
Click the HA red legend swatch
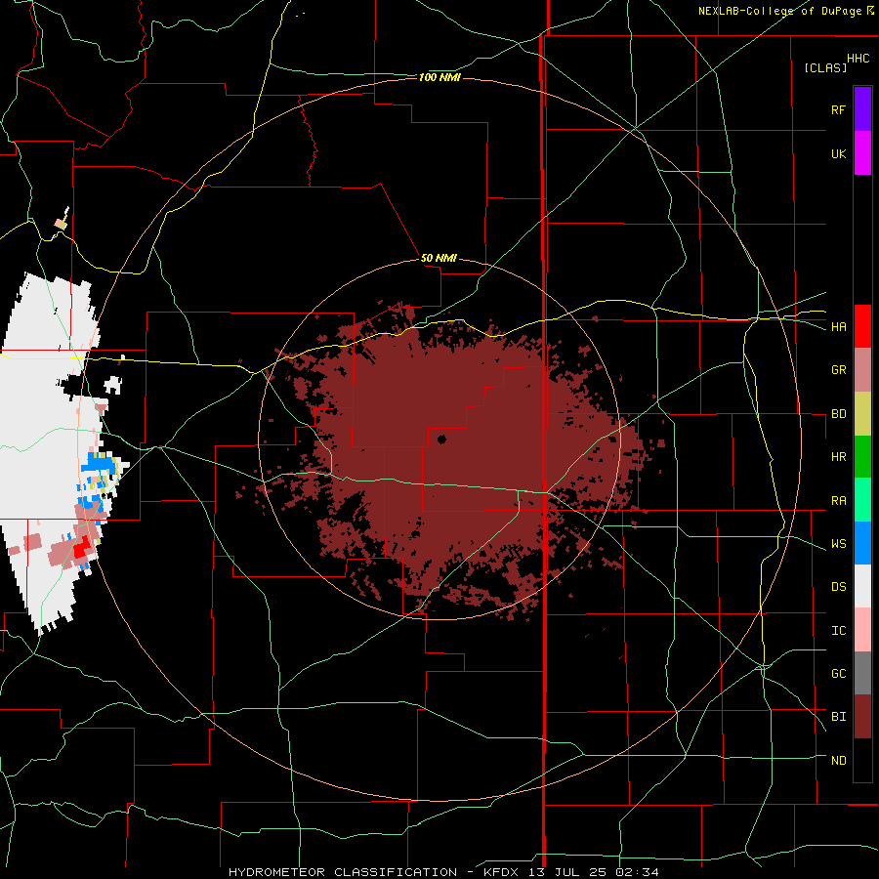click(x=862, y=326)
